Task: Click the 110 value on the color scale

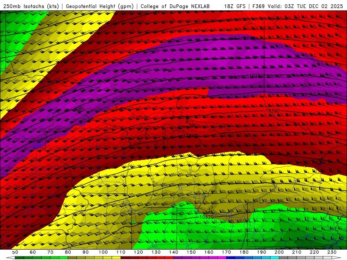Action: [121, 252]
